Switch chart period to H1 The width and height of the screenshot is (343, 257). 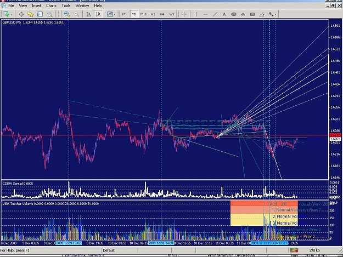tap(153, 14)
